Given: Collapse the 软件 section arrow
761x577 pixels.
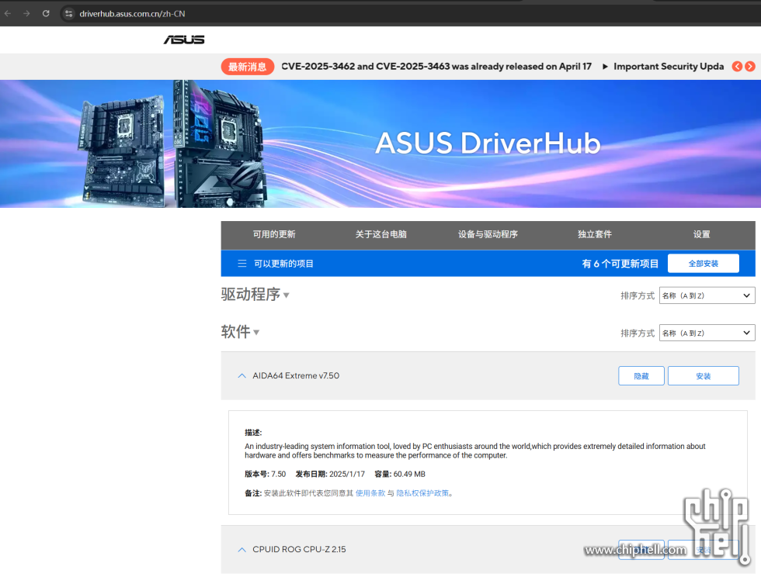Looking at the screenshot, I should 256,333.
